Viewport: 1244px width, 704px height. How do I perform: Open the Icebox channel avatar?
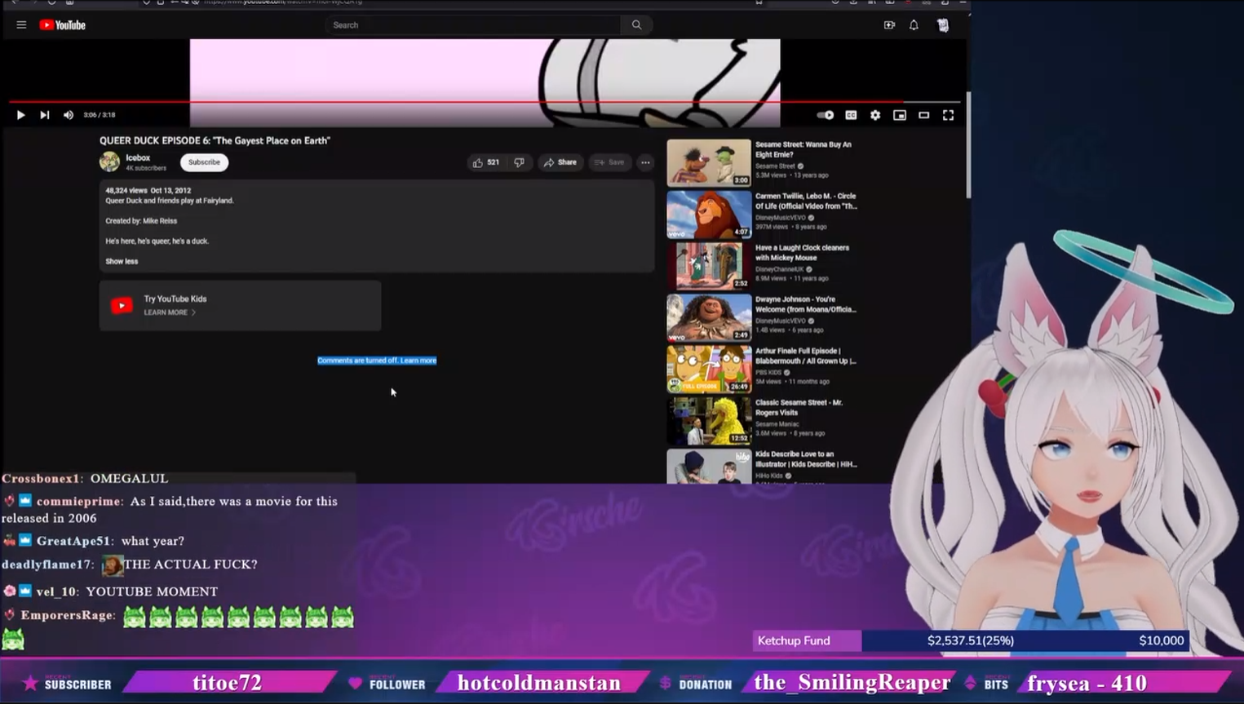point(109,162)
